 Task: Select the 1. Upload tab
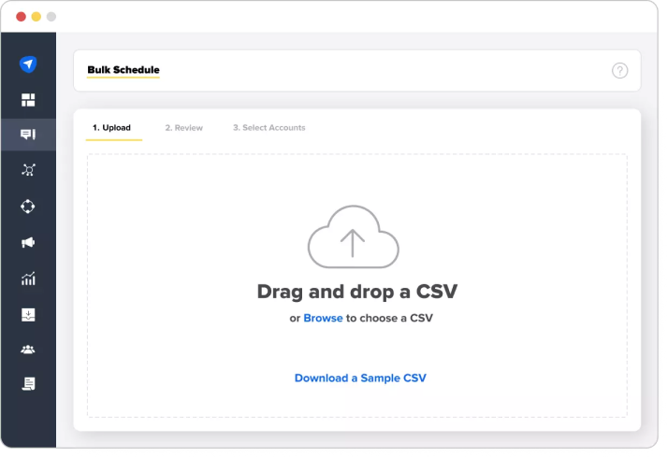(x=112, y=127)
